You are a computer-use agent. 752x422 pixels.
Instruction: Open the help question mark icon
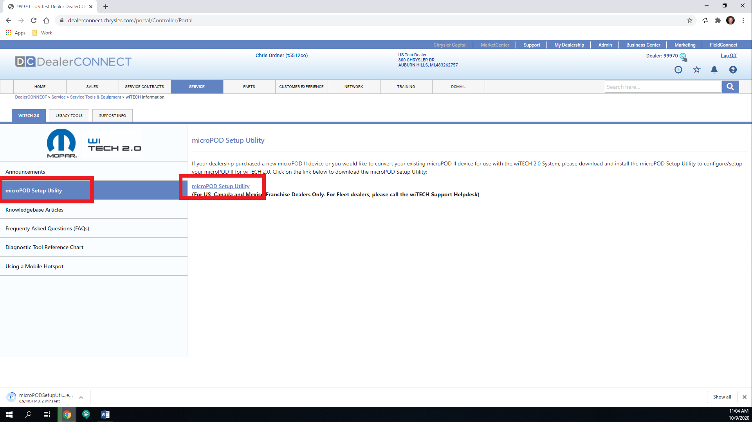tap(733, 70)
